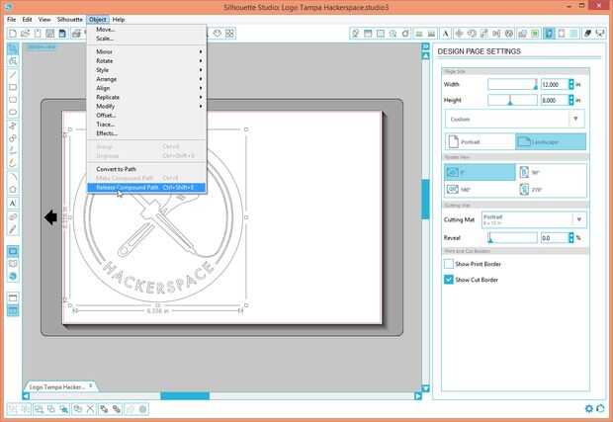Screen dimensions: 613x422
Task: Choose Convert to Path menu entry
Action: [147, 169]
